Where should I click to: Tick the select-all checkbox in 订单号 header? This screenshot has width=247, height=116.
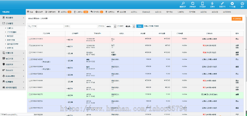click(44, 34)
